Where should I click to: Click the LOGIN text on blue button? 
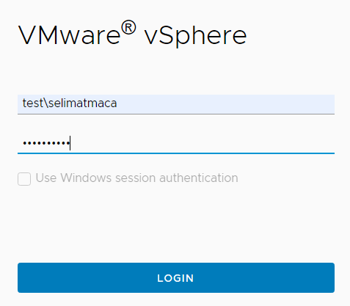tap(175, 278)
